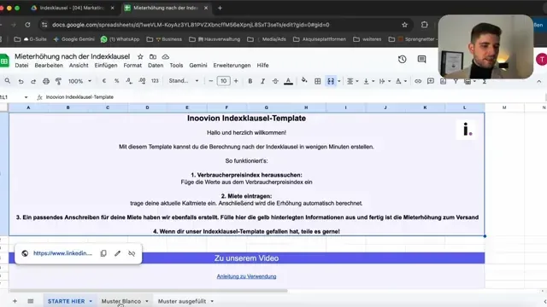This screenshot has height=307, width=547.
Task: Open Muster ausgefüllt tab options arrow
Action: 212,301
